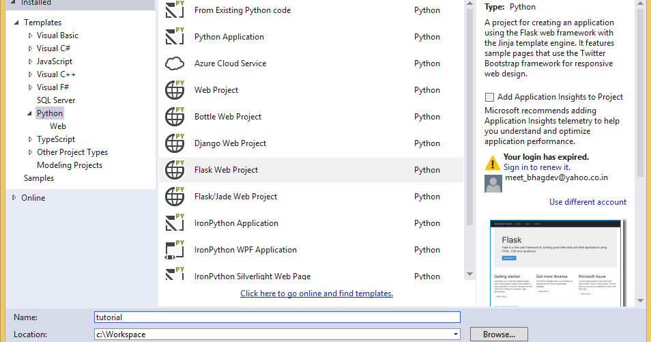Click Sign in to renew it link
The height and width of the screenshot is (342, 651).
pos(537,167)
